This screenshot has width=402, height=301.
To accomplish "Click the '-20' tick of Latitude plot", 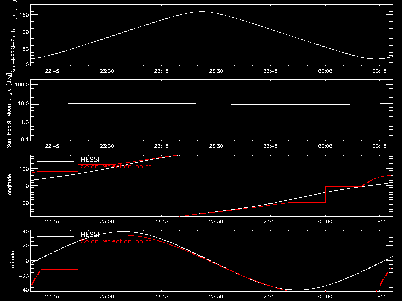I will point(24,276).
